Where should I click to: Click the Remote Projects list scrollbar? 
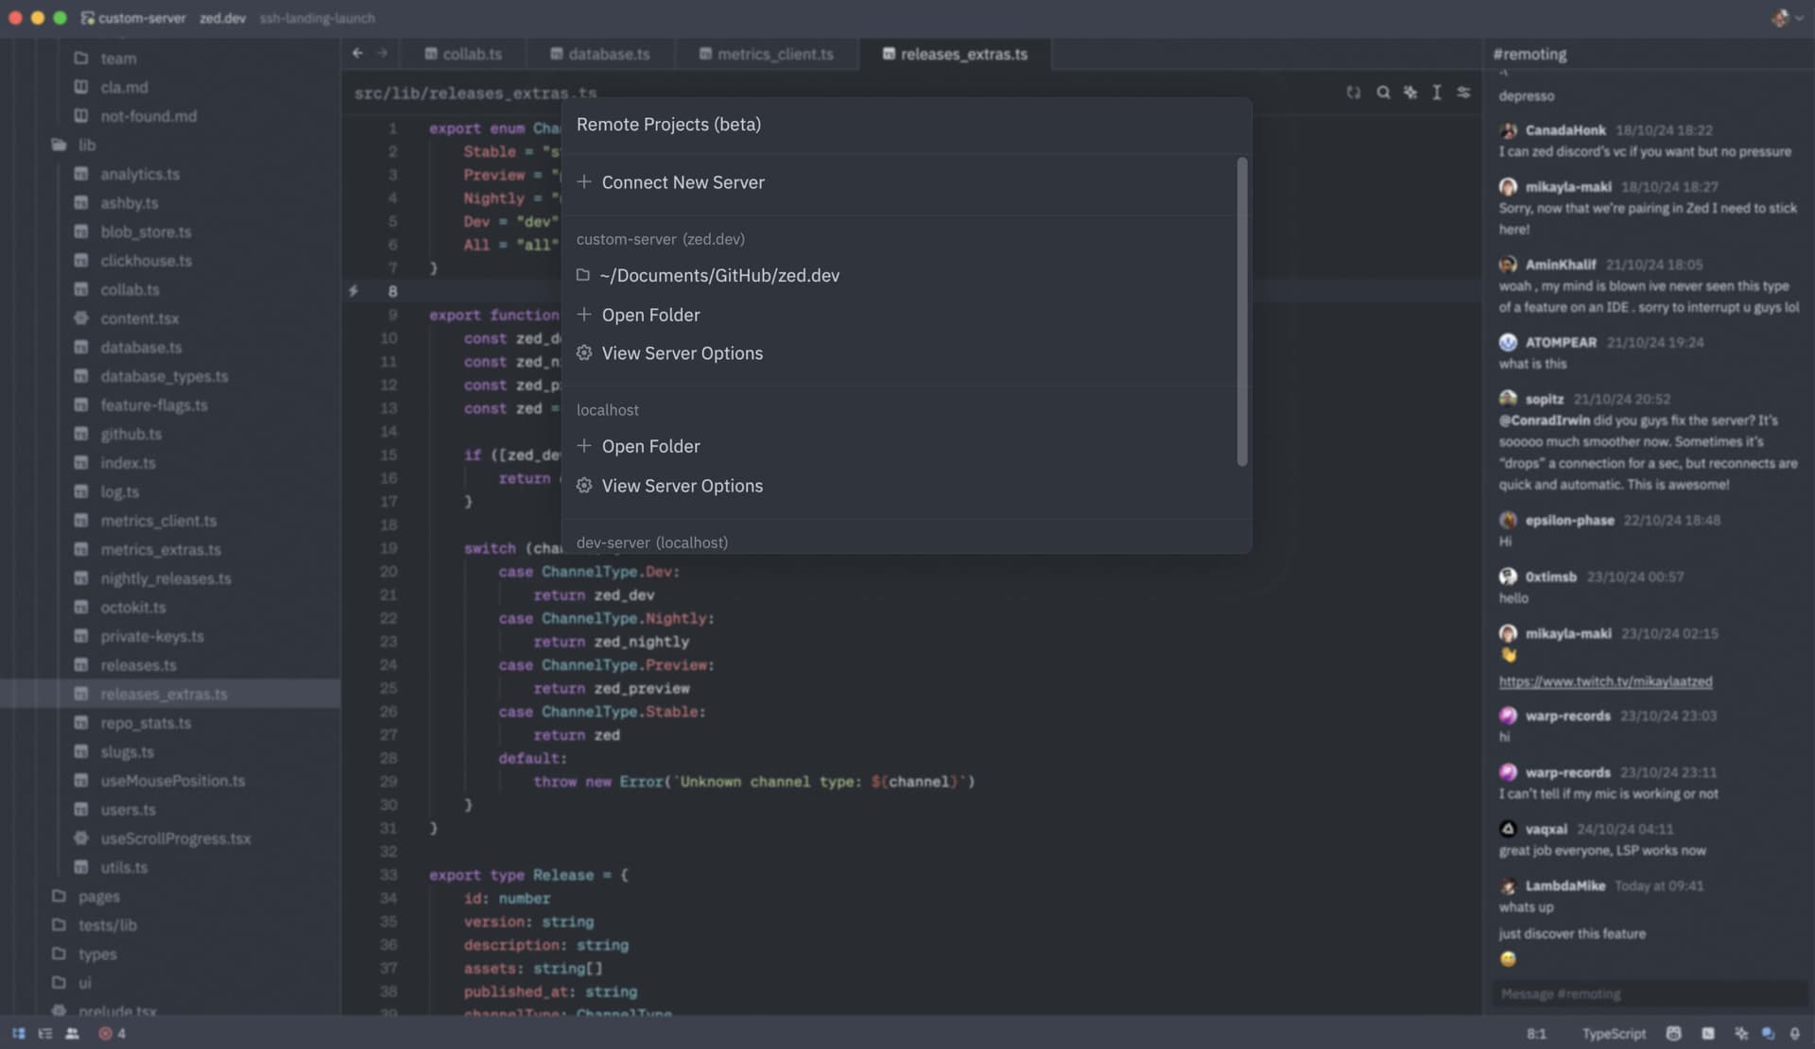pos(1242,312)
